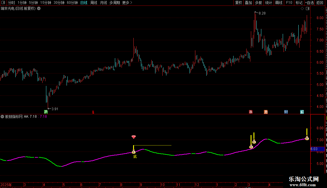The height and width of the screenshot is (188, 327).
Task: Click the red 涨 event marker
Action: click(251, 112)
